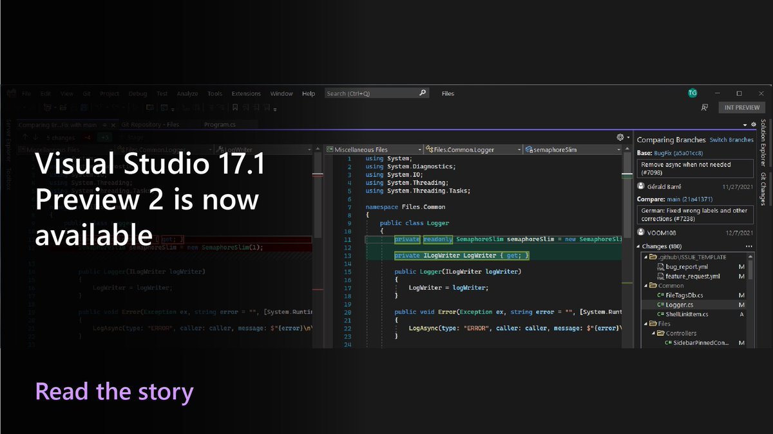Click the Miscellaneous Files document icon
This screenshot has width=773, height=434.
[x=331, y=149]
